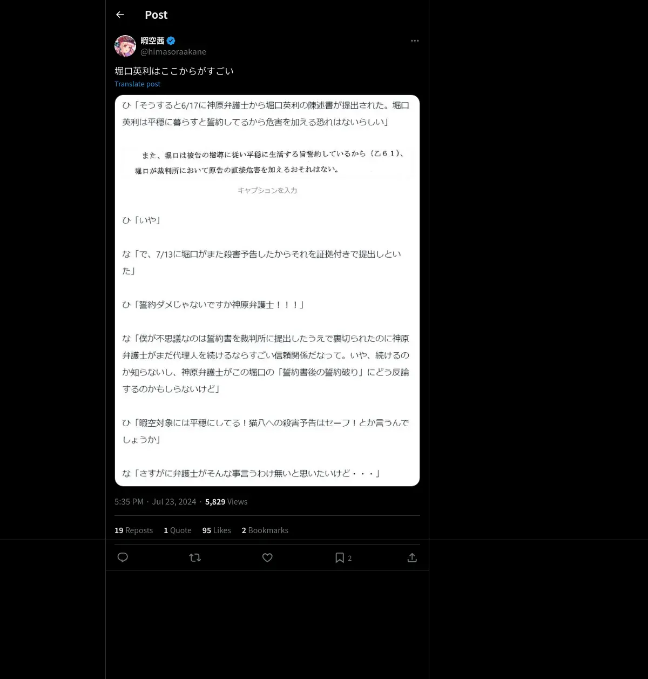Open the three-dot more options menu

(415, 41)
